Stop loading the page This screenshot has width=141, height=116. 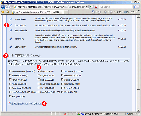tap(96, 7)
